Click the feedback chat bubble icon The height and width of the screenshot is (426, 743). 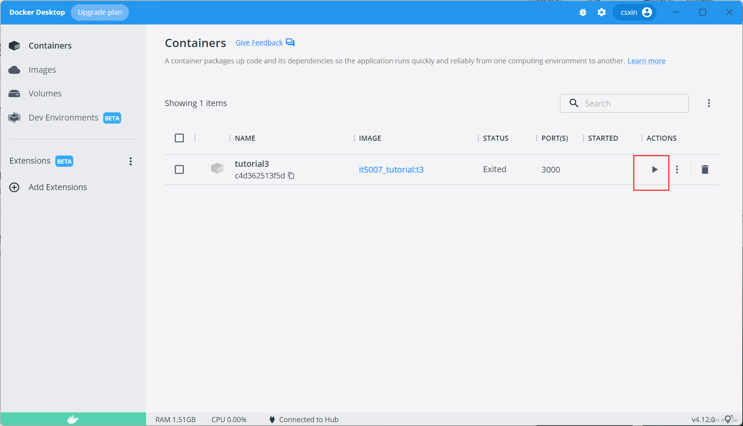tap(290, 42)
